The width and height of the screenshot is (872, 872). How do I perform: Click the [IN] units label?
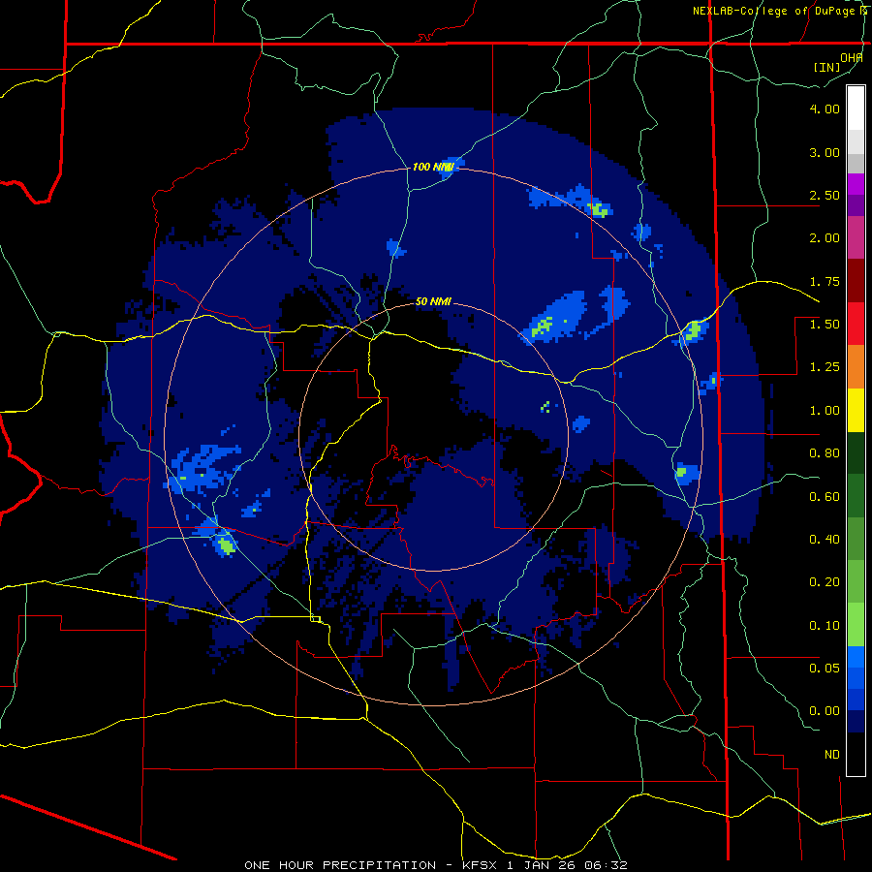[x=827, y=67]
